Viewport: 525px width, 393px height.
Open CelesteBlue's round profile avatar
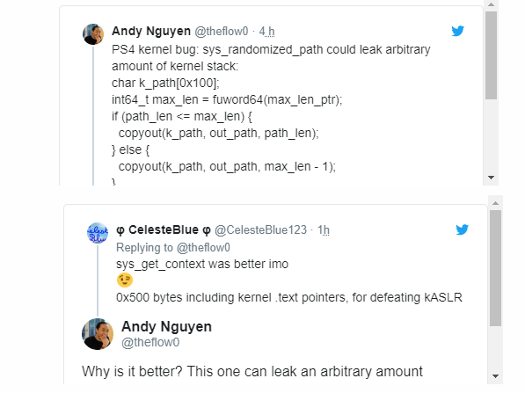pyautogui.click(x=98, y=233)
